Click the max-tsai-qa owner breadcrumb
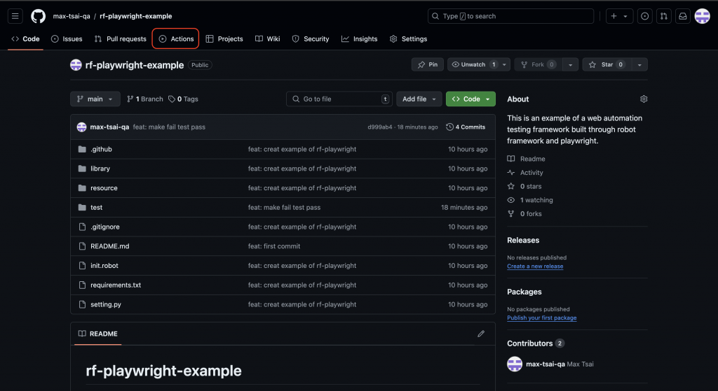The image size is (718, 391). click(x=72, y=16)
